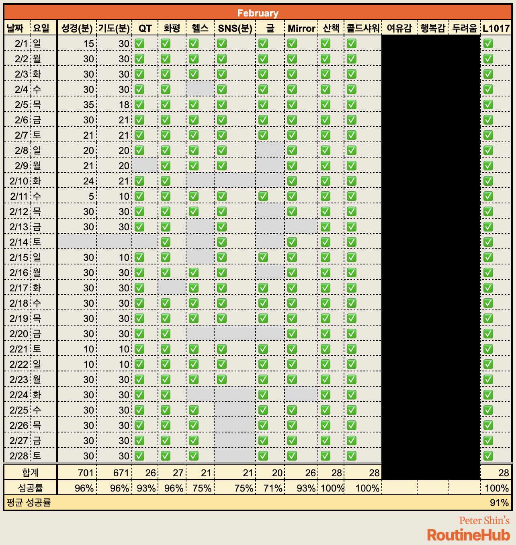Toggle the SNS(분) checkbox in the 2/13 row
This screenshot has width=516, height=545.
click(222, 227)
